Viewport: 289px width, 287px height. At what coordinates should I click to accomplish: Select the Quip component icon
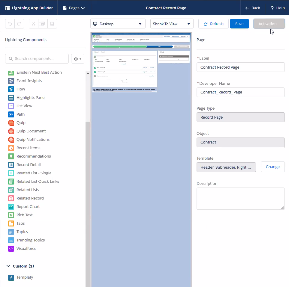pos(11,123)
